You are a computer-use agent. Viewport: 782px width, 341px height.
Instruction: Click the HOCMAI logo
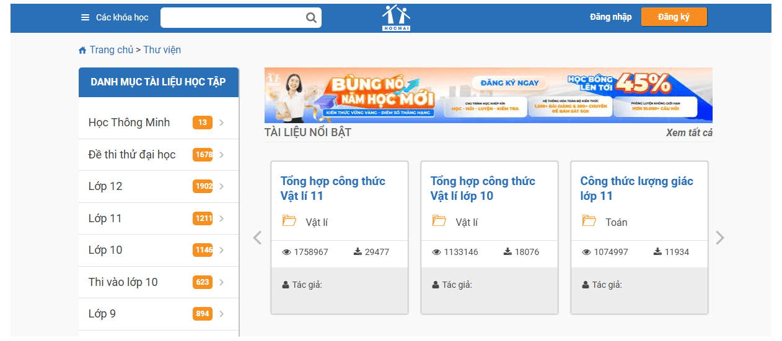click(396, 17)
